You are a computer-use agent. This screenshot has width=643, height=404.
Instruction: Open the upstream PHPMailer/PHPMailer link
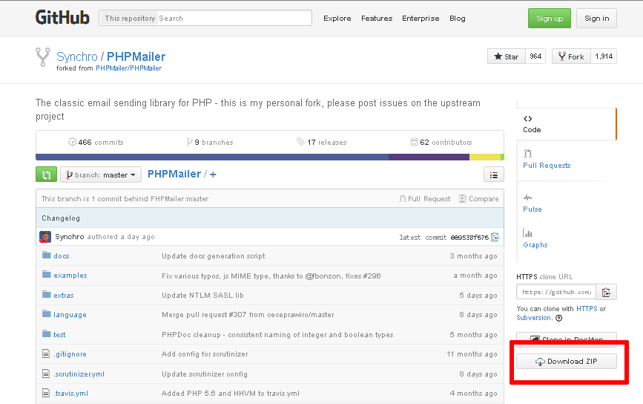click(128, 68)
